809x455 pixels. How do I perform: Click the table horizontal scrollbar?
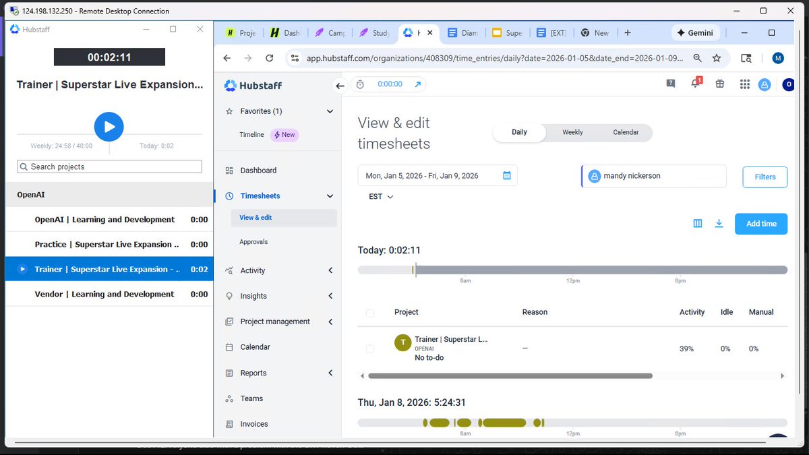tap(510, 376)
